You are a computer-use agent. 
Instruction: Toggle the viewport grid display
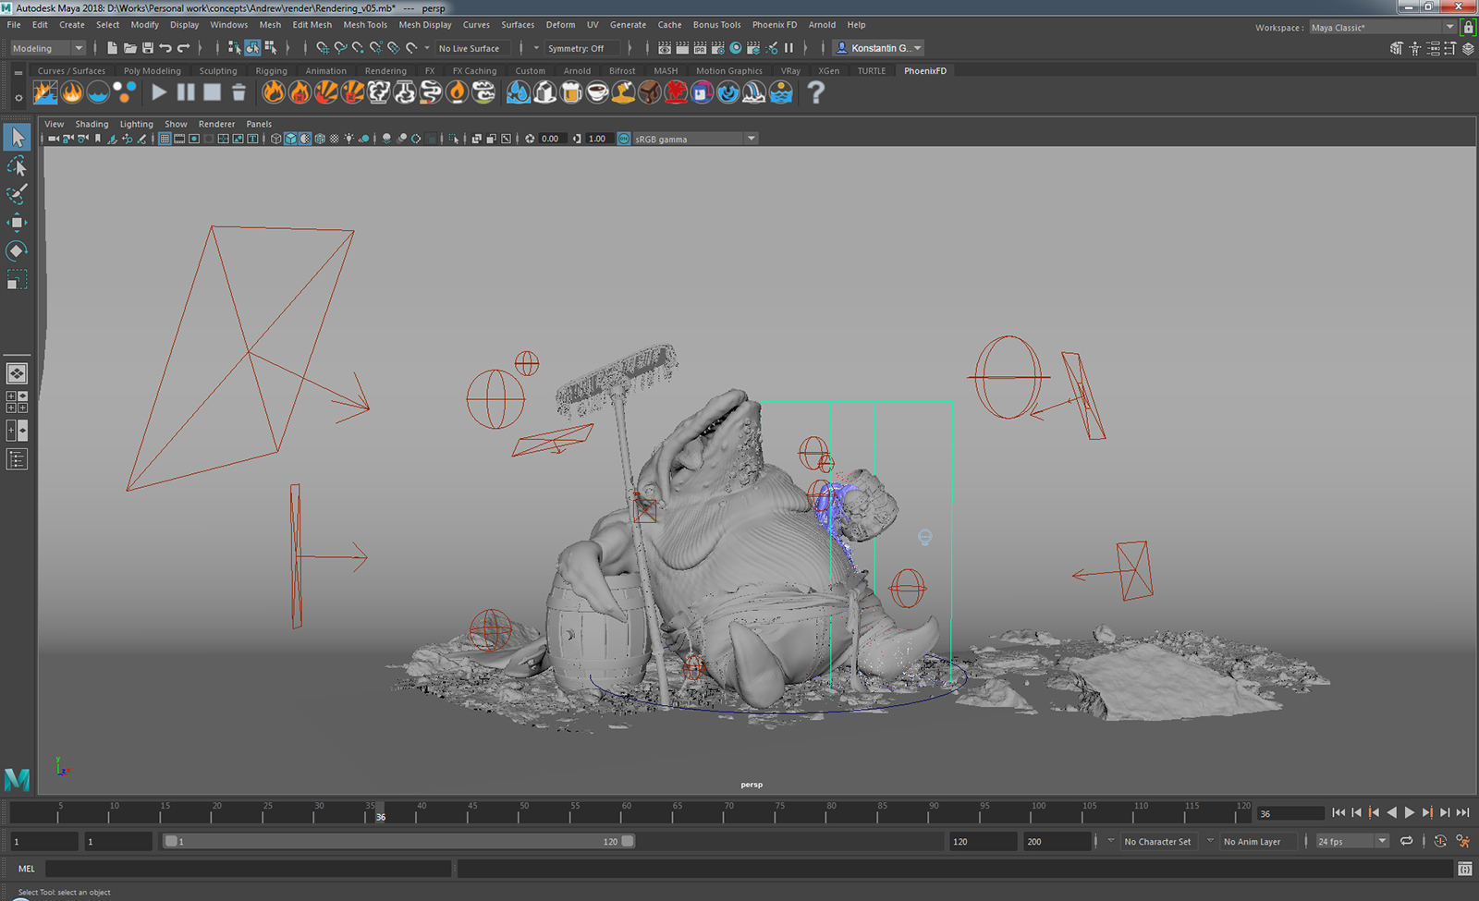pyautogui.click(x=165, y=139)
